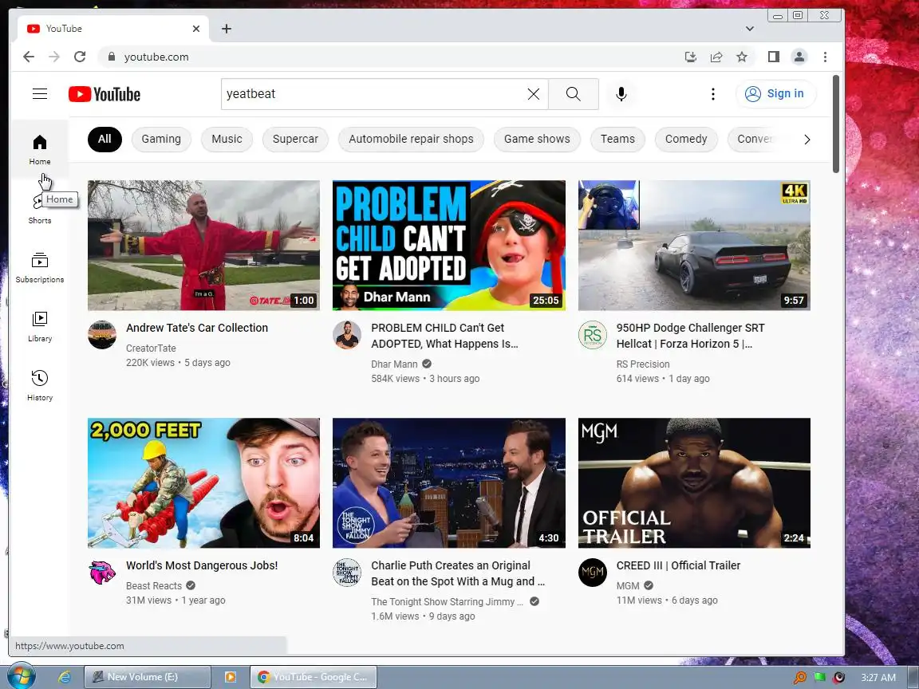The image size is (919, 689).
Task: Click the green flag system tray icon
Action: [x=819, y=677]
